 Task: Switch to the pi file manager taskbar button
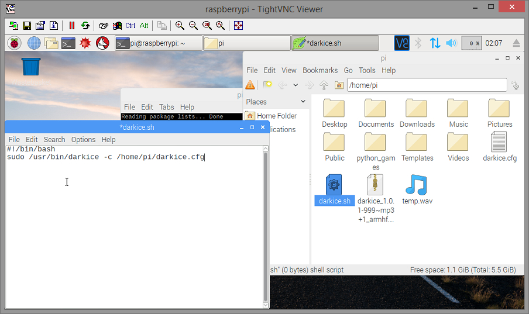[x=246, y=43]
